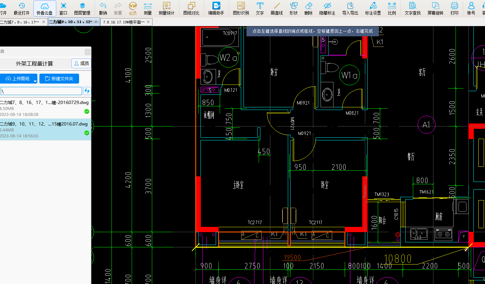The height and width of the screenshot is (284, 485).
Task: Click the 上传图纸 upload button
Action: click(x=17, y=79)
